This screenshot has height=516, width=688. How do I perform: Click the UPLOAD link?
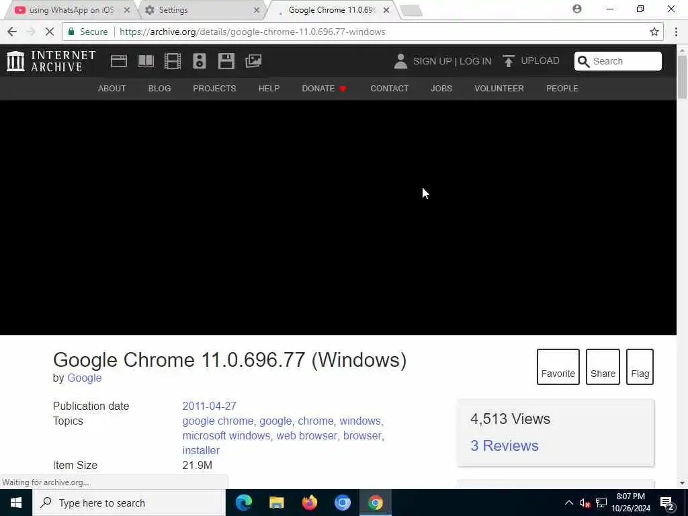point(540,60)
